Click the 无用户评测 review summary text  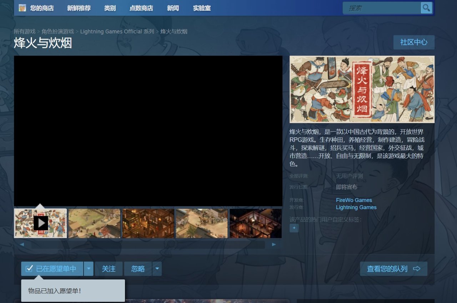(349, 176)
